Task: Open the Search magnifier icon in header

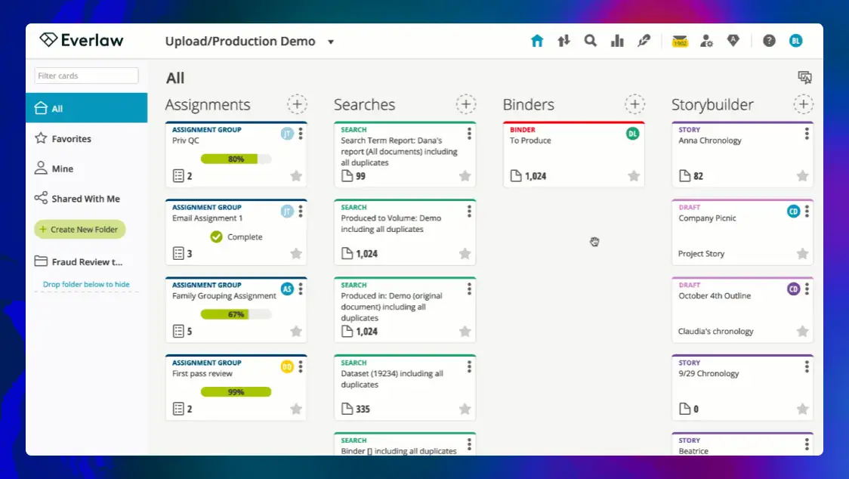Action: (x=590, y=41)
